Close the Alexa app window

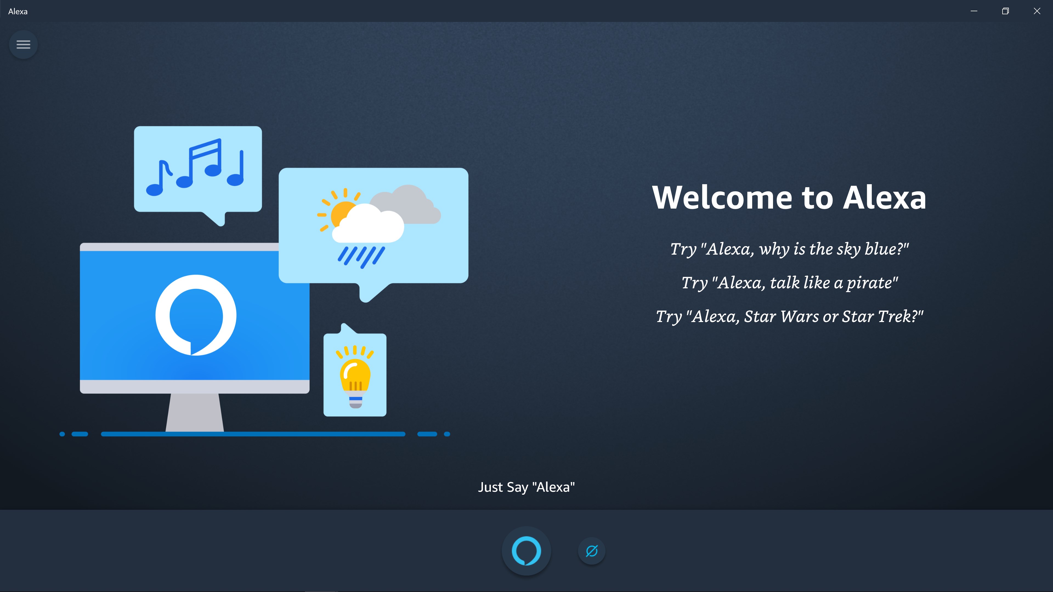1037,11
